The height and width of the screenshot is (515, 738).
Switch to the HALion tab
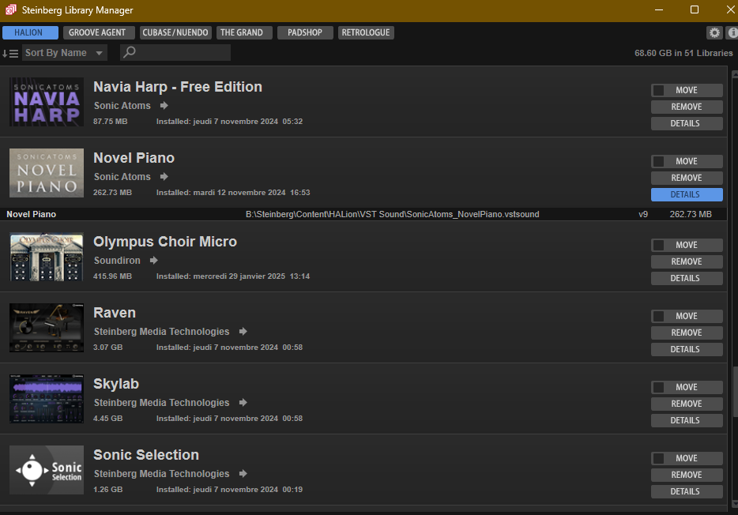point(30,32)
